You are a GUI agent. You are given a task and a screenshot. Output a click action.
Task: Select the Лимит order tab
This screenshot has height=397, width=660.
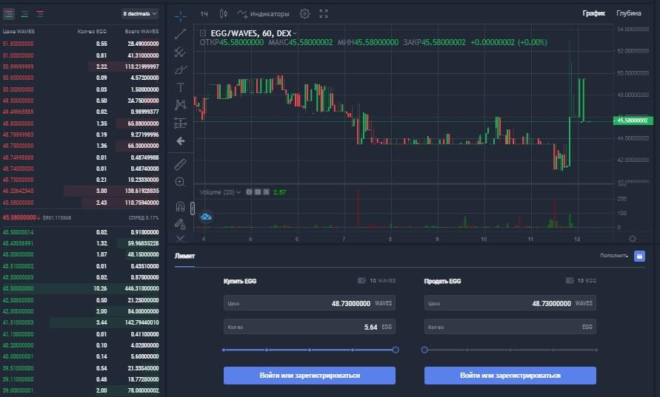pos(184,255)
